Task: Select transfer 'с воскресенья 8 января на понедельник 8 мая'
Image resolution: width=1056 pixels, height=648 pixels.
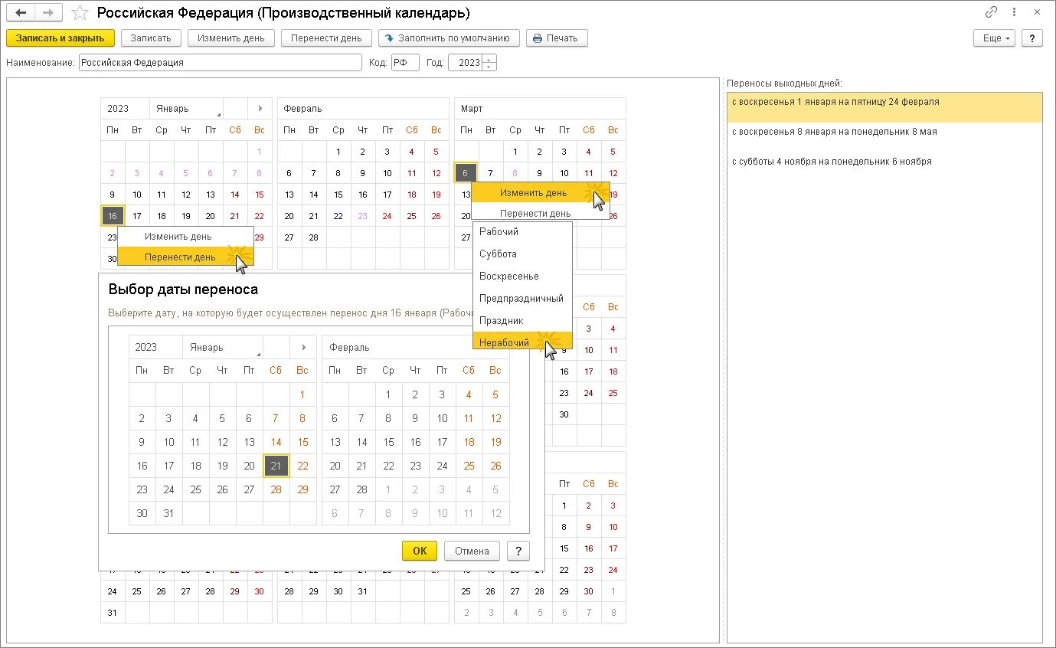Action: [884, 137]
